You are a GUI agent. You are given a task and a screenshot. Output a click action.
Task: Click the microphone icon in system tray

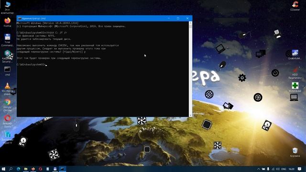(x=268, y=169)
